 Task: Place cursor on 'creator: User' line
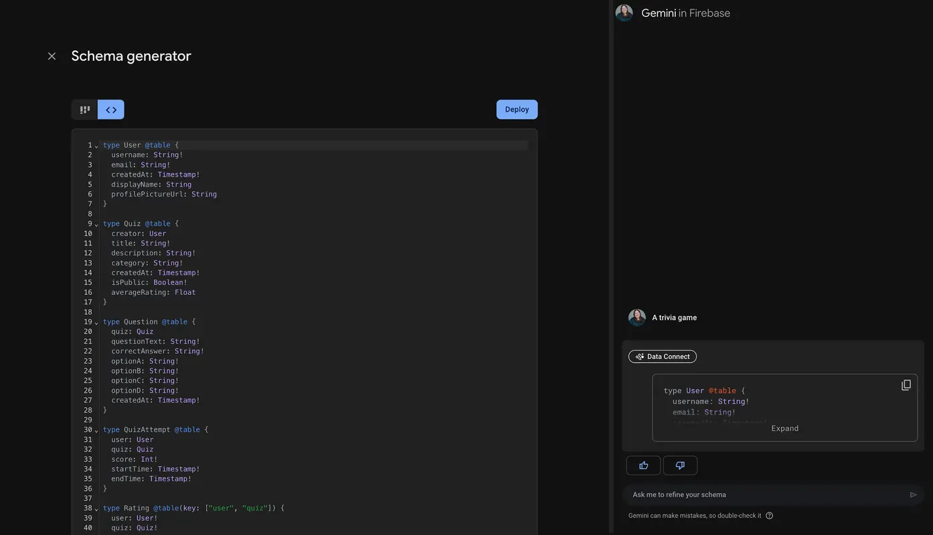point(139,234)
